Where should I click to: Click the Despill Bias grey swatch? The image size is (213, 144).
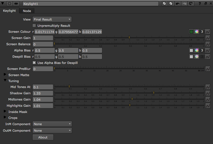(x=191, y=57)
